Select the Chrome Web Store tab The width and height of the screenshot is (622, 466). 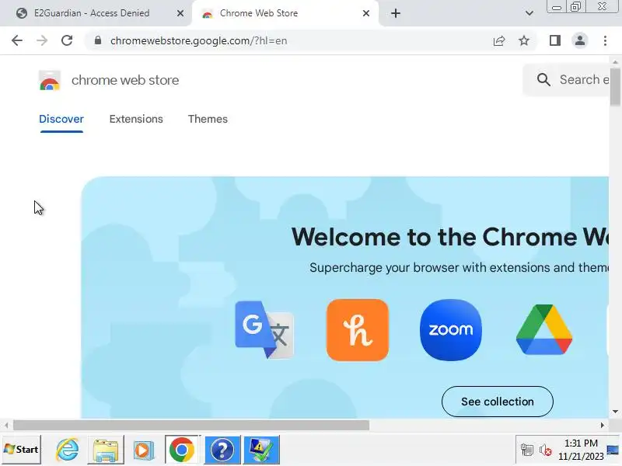[x=258, y=13]
